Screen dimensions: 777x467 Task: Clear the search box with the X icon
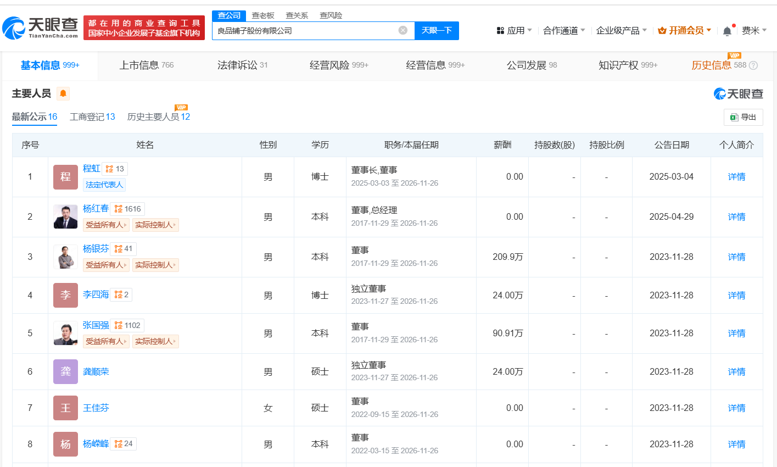point(403,30)
